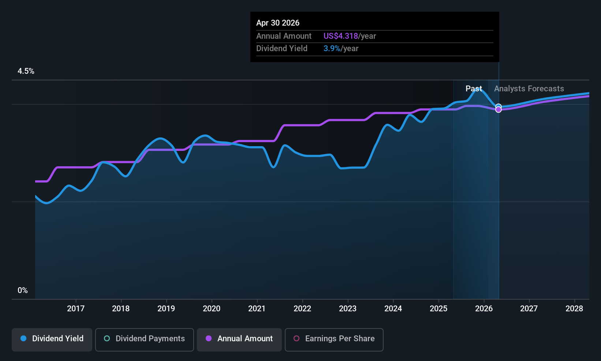Click the blue Dividend Yield legend dot

[x=23, y=338]
